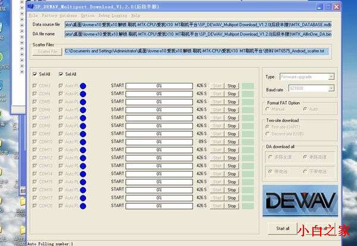Click the blue status indicator for COM8
Screen dimensions: 357x246
pyautogui.click(x=83, y=126)
